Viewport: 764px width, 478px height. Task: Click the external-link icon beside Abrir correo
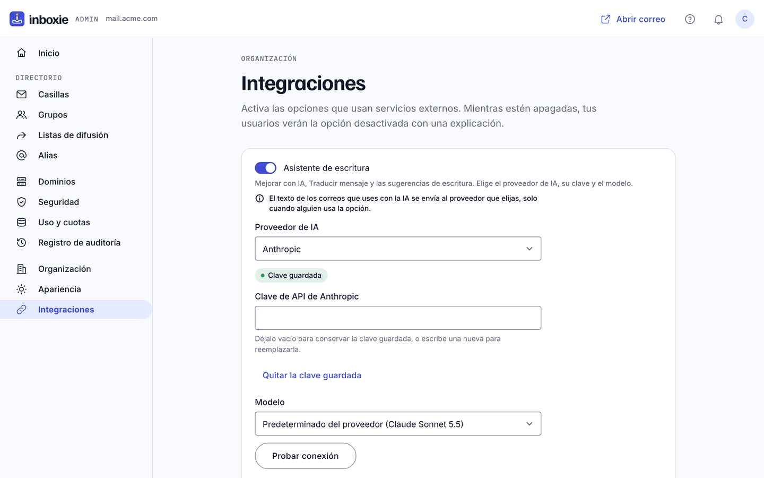pyautogui.click(x=605, y=19)
